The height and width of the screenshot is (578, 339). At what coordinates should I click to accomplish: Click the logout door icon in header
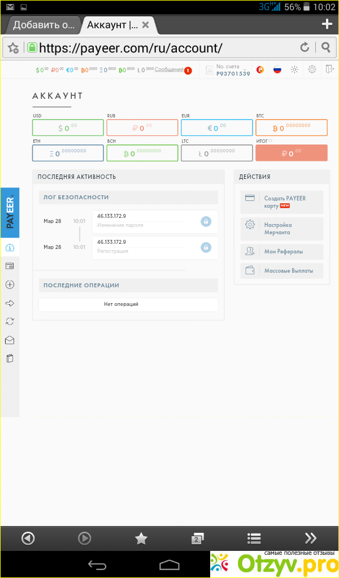click(329, 69)
